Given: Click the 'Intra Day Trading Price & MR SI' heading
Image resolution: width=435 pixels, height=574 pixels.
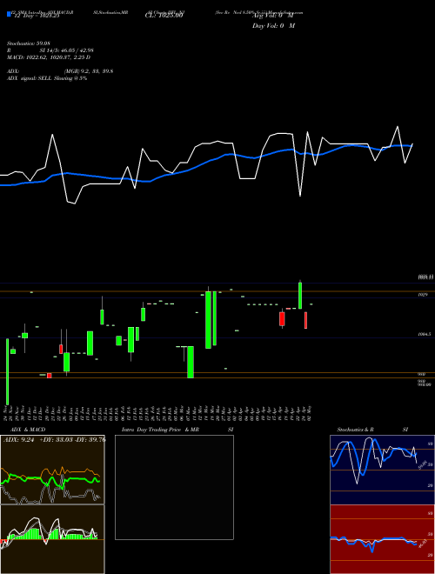Looking at the screenshot, I should (x=178, y=430).
